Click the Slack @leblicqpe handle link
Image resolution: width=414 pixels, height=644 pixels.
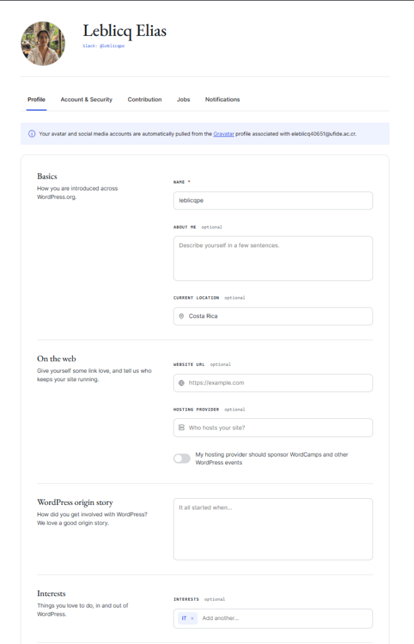pos(103,46)
